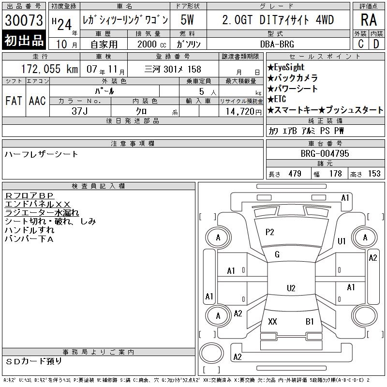
Task: Click the ★EyeSight sales point
Action: (x=286, y=67)
